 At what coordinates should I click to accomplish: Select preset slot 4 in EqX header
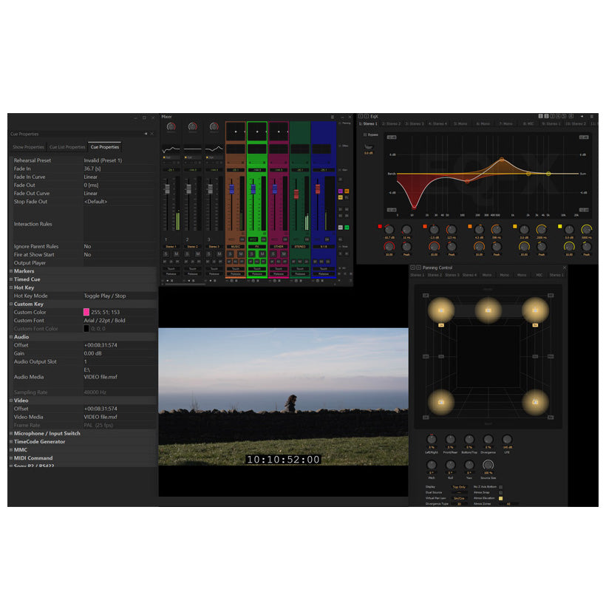(x=558, y=116)
